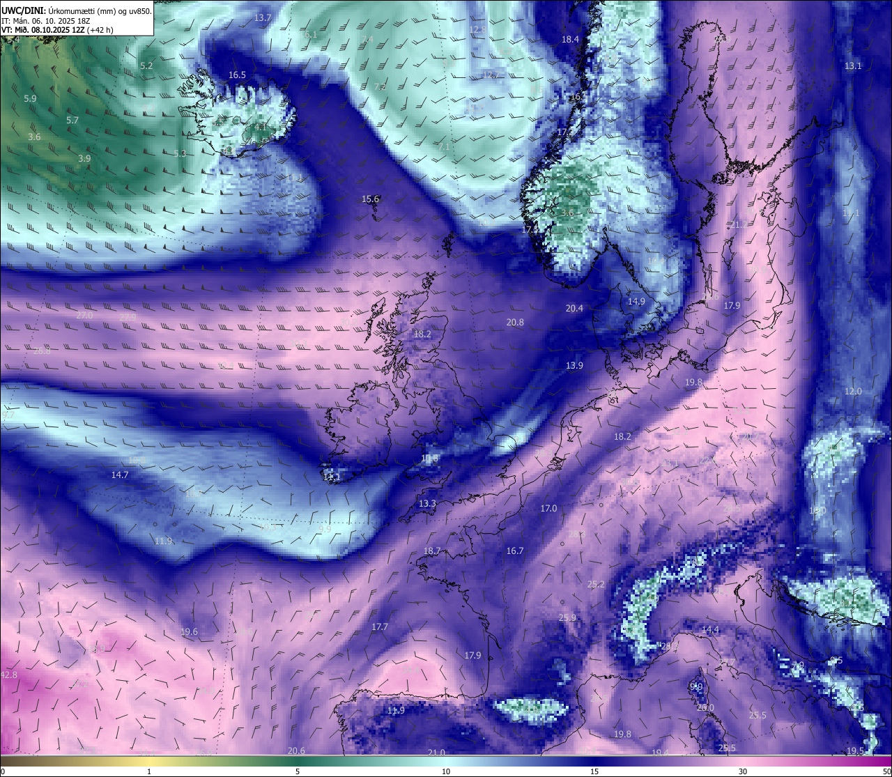This screenshot has height=777, width=892.
Task: Select the 30 tick on the color scale
Action: tap(743, 771)
